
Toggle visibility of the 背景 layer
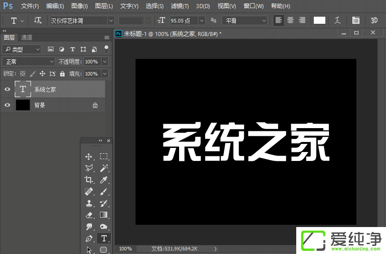pyautogui.click(x=7, y=105)
